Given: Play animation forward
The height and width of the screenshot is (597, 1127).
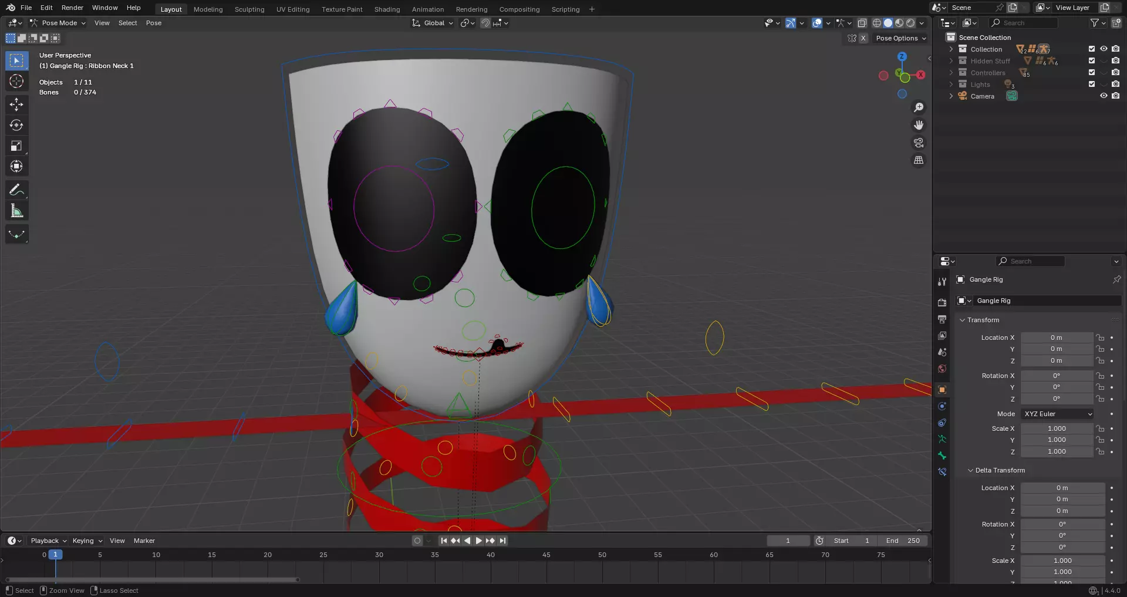Looking at the screenshot, I should coord(478,541).
